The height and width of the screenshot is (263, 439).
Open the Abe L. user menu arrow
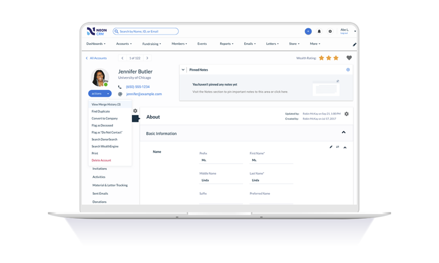pos(355,31)
